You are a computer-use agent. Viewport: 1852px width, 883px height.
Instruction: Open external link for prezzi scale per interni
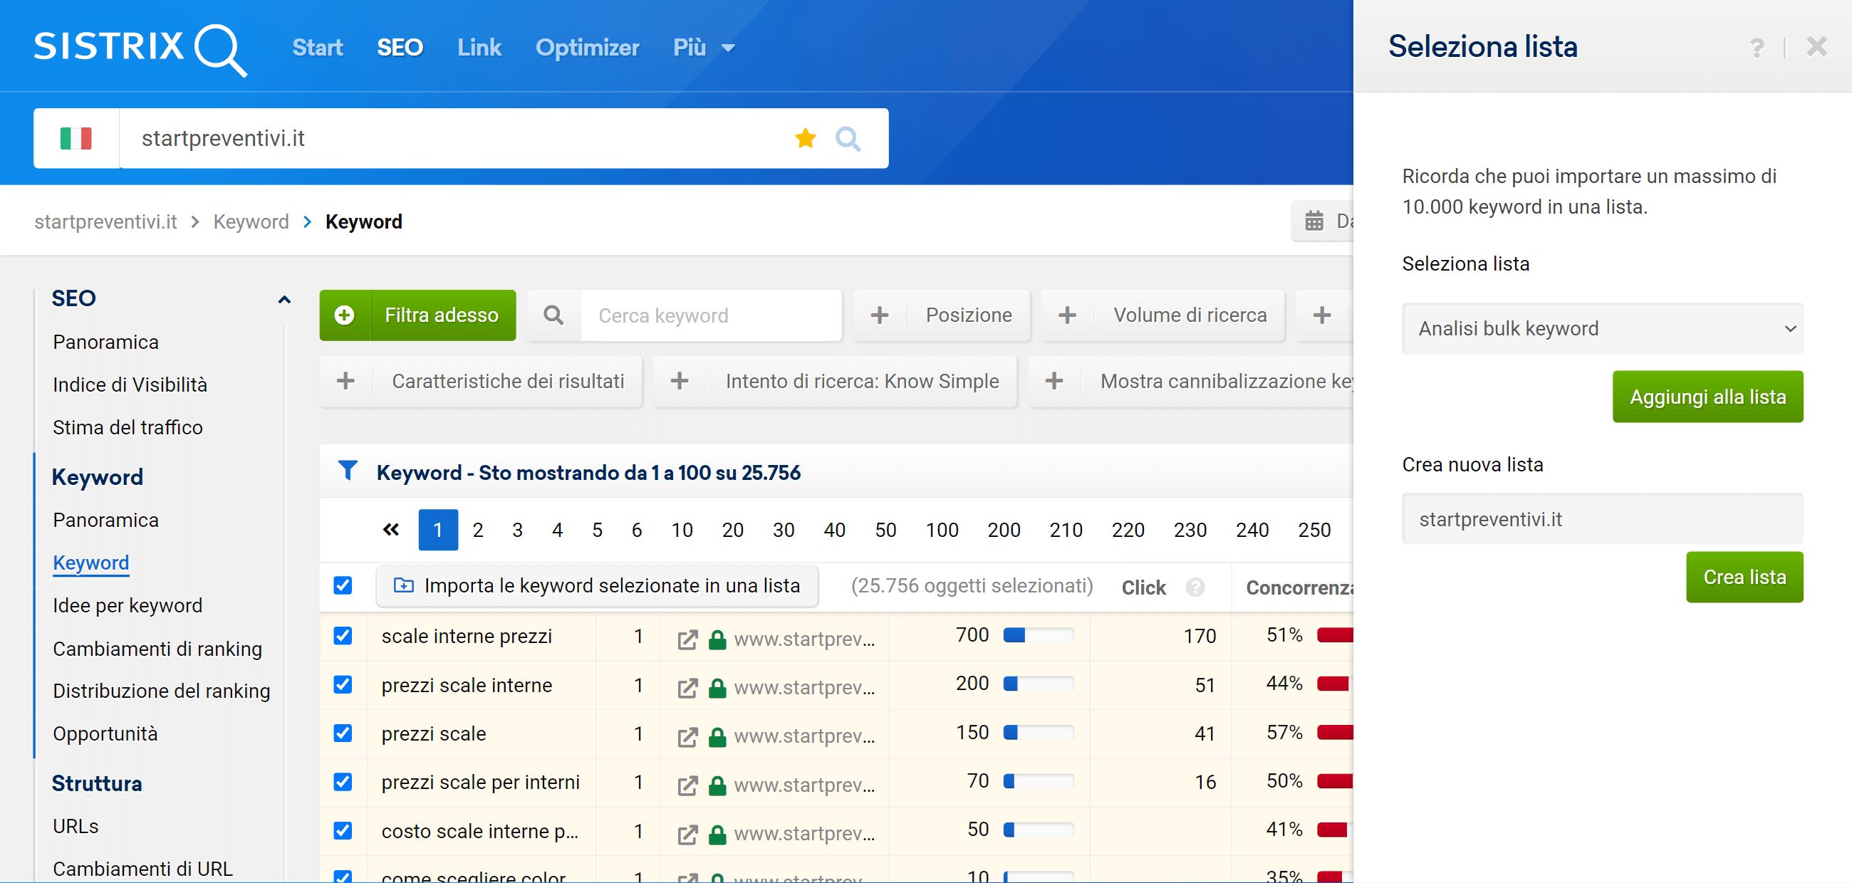point(687,785)
